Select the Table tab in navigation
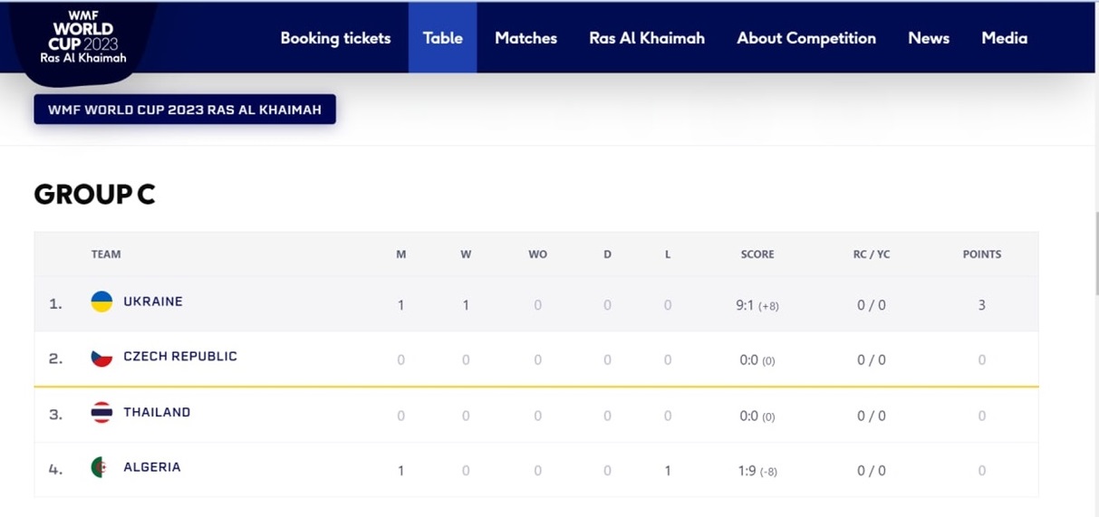The width and height of the screenshot is (1099, 517). [443, 38]
